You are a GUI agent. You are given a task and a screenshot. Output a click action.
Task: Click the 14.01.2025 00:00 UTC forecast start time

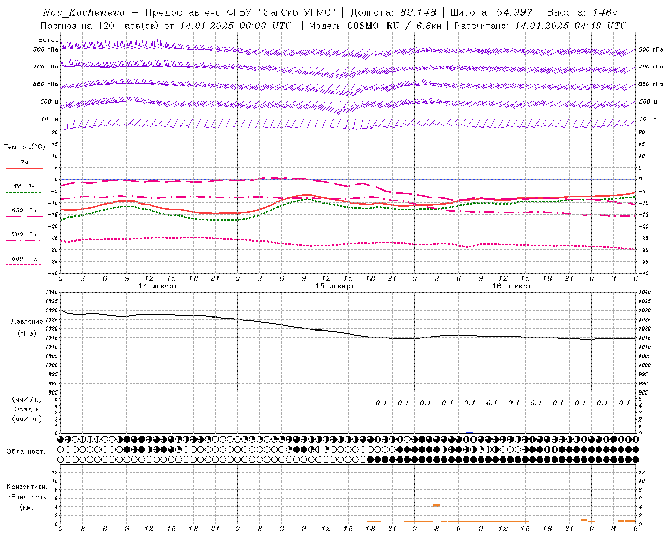point(235,26)
